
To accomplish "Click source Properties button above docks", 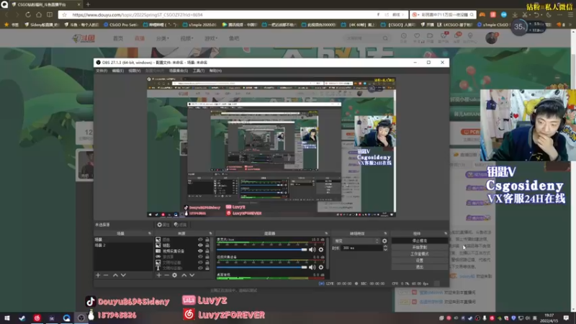I will (x=163, y=225).
